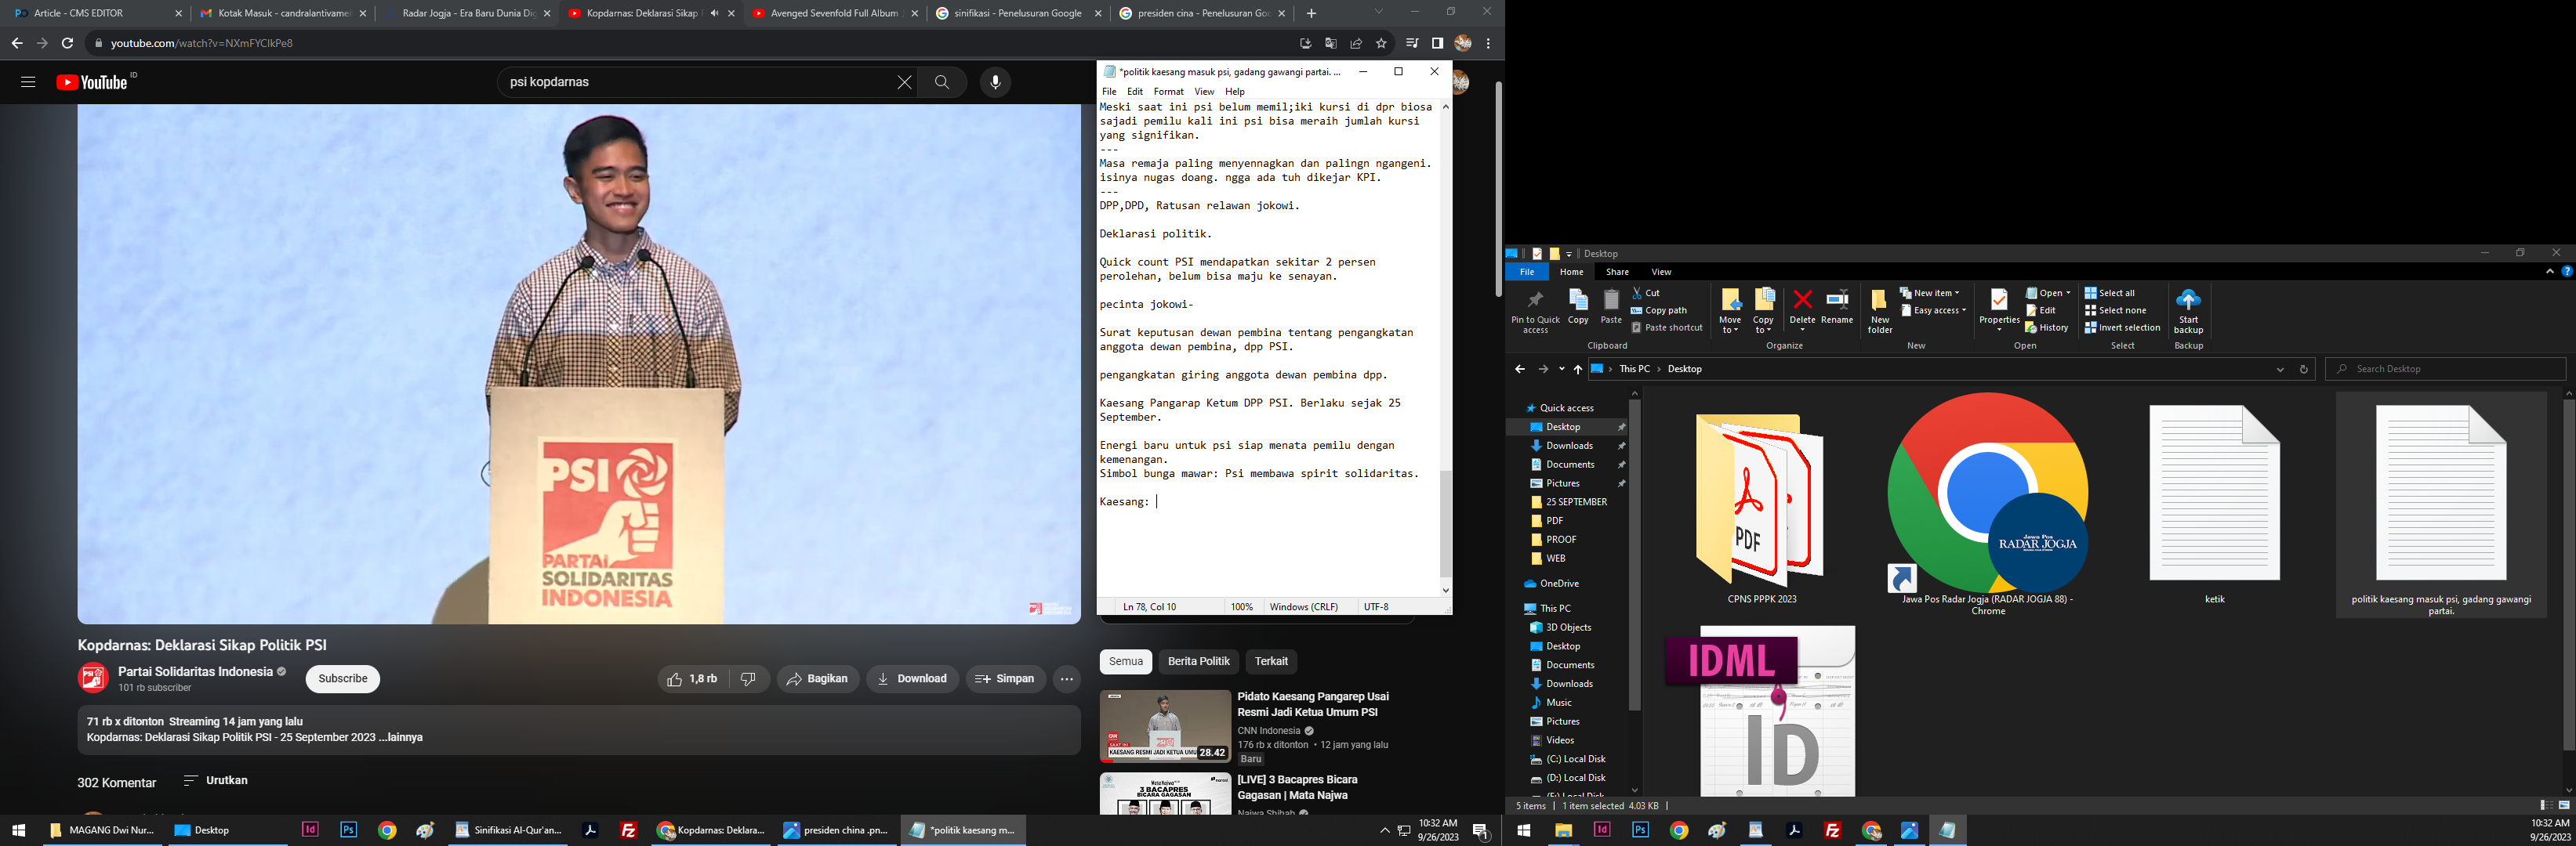Open the Urutkan sort comments dropdown
The height and width of the screenshot is (846, 2576).
tap(216, 780)
